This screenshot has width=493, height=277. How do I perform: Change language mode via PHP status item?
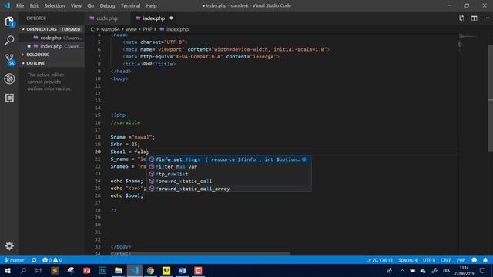[461, 260]
